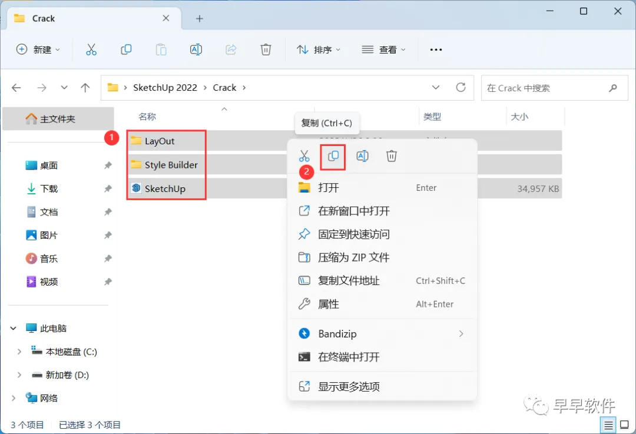Viewport: 636px width, 434px height.
Task: Sort by the 类型 column header
Action: click(x=432, y=117)
